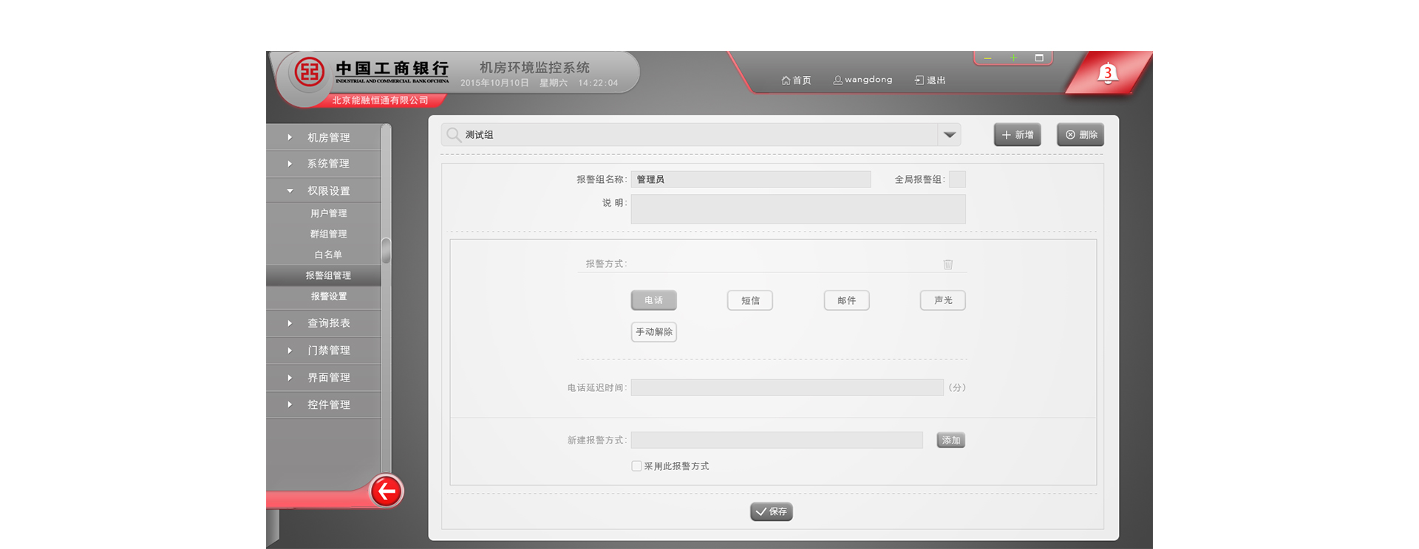Select 报警组管理 submenu item
Screen dimensions: 1419x549
pyautogui.click(x=324, y=275)
